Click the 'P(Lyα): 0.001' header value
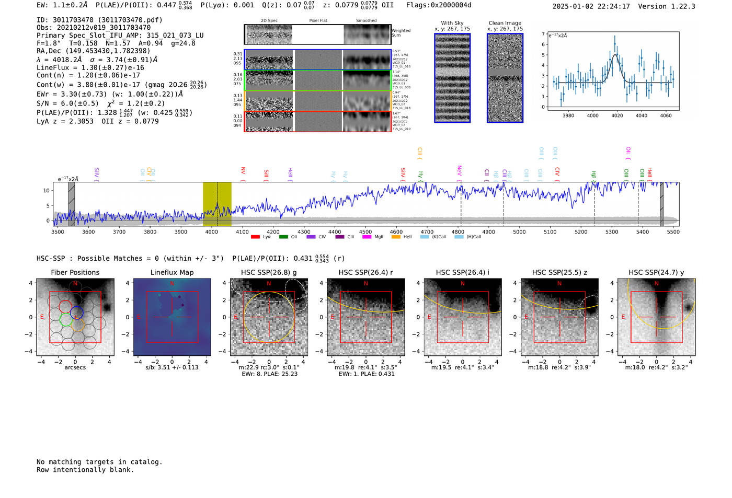The height and width of the screenshot is (498, 732). [x=227, y=5]
